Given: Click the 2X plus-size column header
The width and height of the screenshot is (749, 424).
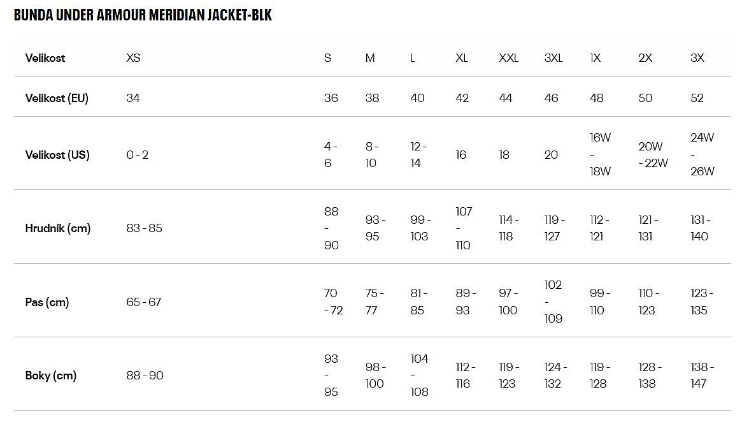Looking at the screenshot, I should point(645,58).
